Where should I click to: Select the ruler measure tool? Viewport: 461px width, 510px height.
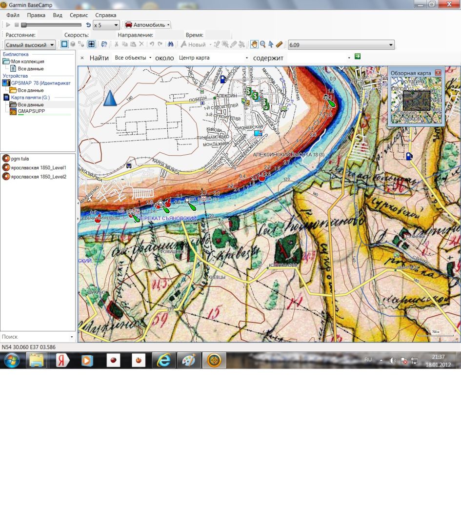point(279,44)
